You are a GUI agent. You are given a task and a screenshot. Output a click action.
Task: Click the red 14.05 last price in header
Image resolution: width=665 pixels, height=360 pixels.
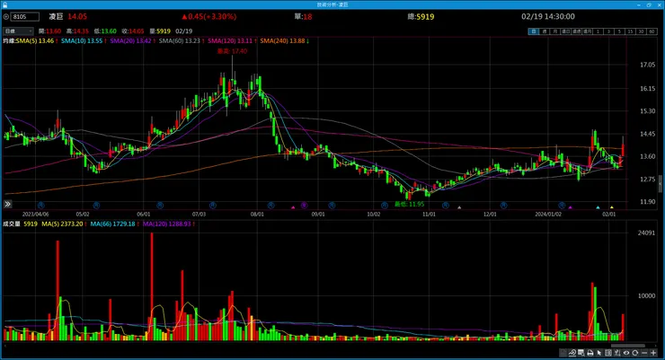[x=77, y=16]
